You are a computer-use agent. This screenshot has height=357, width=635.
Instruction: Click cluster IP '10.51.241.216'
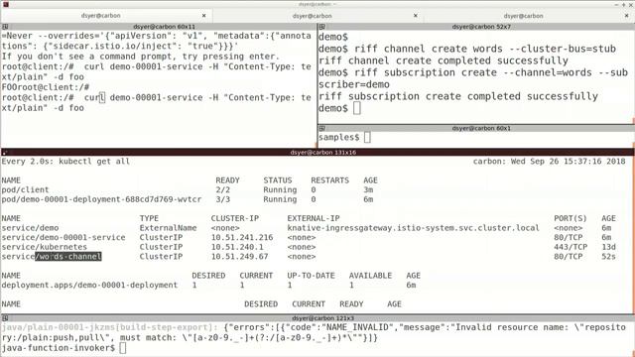[242, 238]
